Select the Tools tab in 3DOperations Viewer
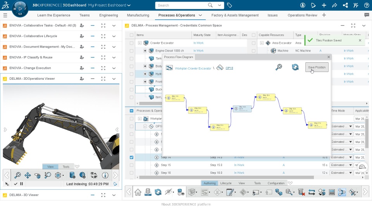 point(66,166)
